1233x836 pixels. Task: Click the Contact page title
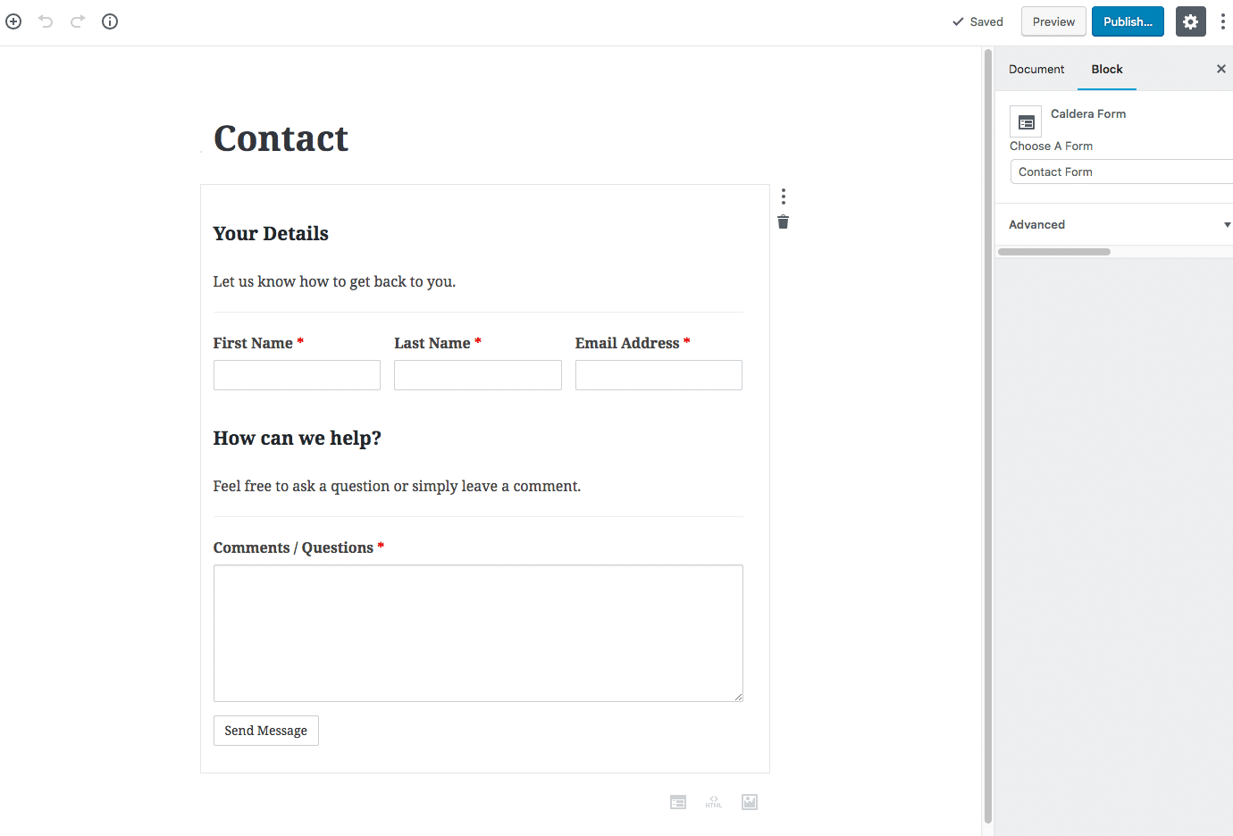[x=281, y=138]
